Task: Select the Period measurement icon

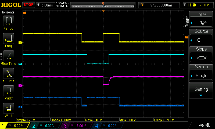Action: click(x=9, y=21)
